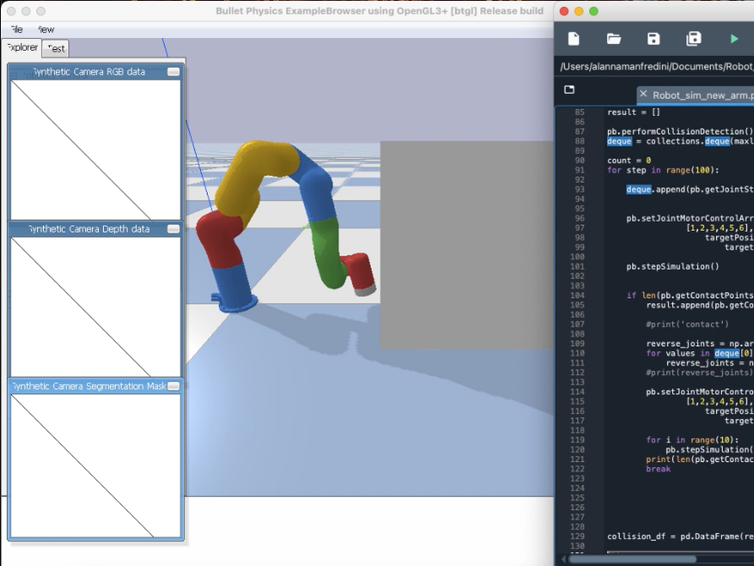Click the New file icon in Spyder

573,39
